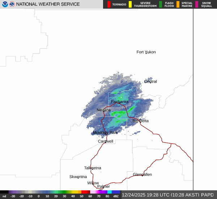The image size is (217, 199).
Task: Click the Skwentna location label
Action: [x=78, y=177]
